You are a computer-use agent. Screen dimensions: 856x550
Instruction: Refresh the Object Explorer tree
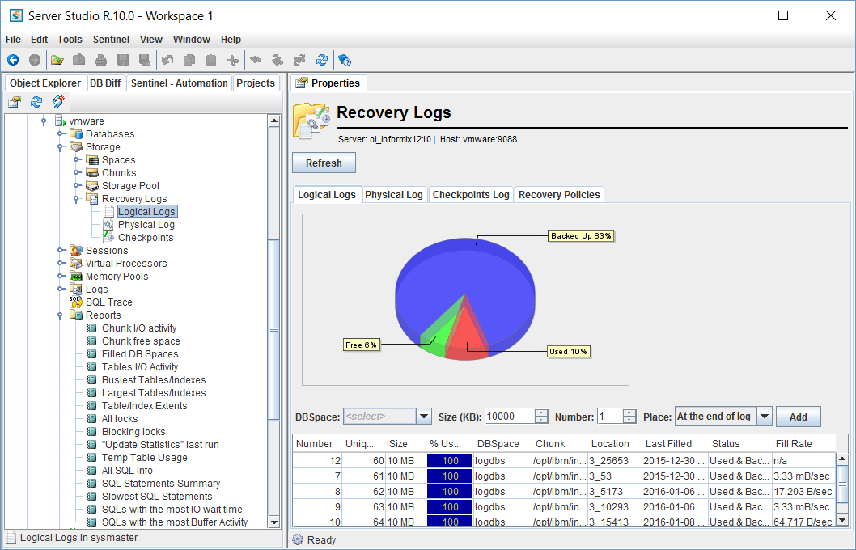pos(36,102)
